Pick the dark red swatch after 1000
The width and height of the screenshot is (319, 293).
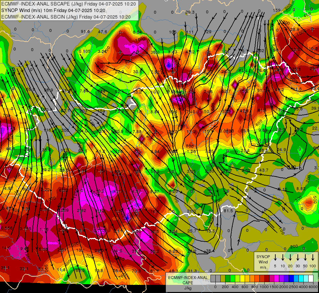(x=267, y=279)
